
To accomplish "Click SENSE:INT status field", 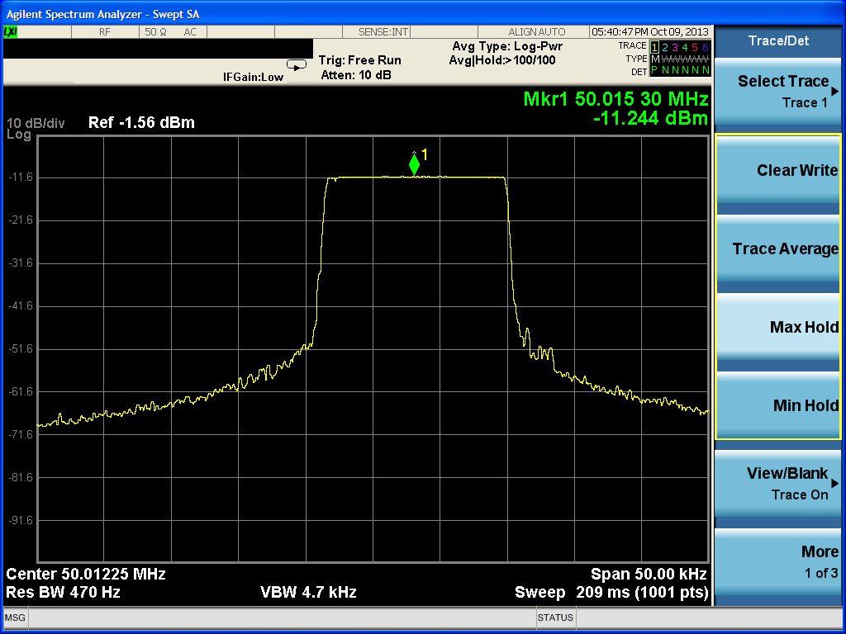I will (x=383, y=32).
